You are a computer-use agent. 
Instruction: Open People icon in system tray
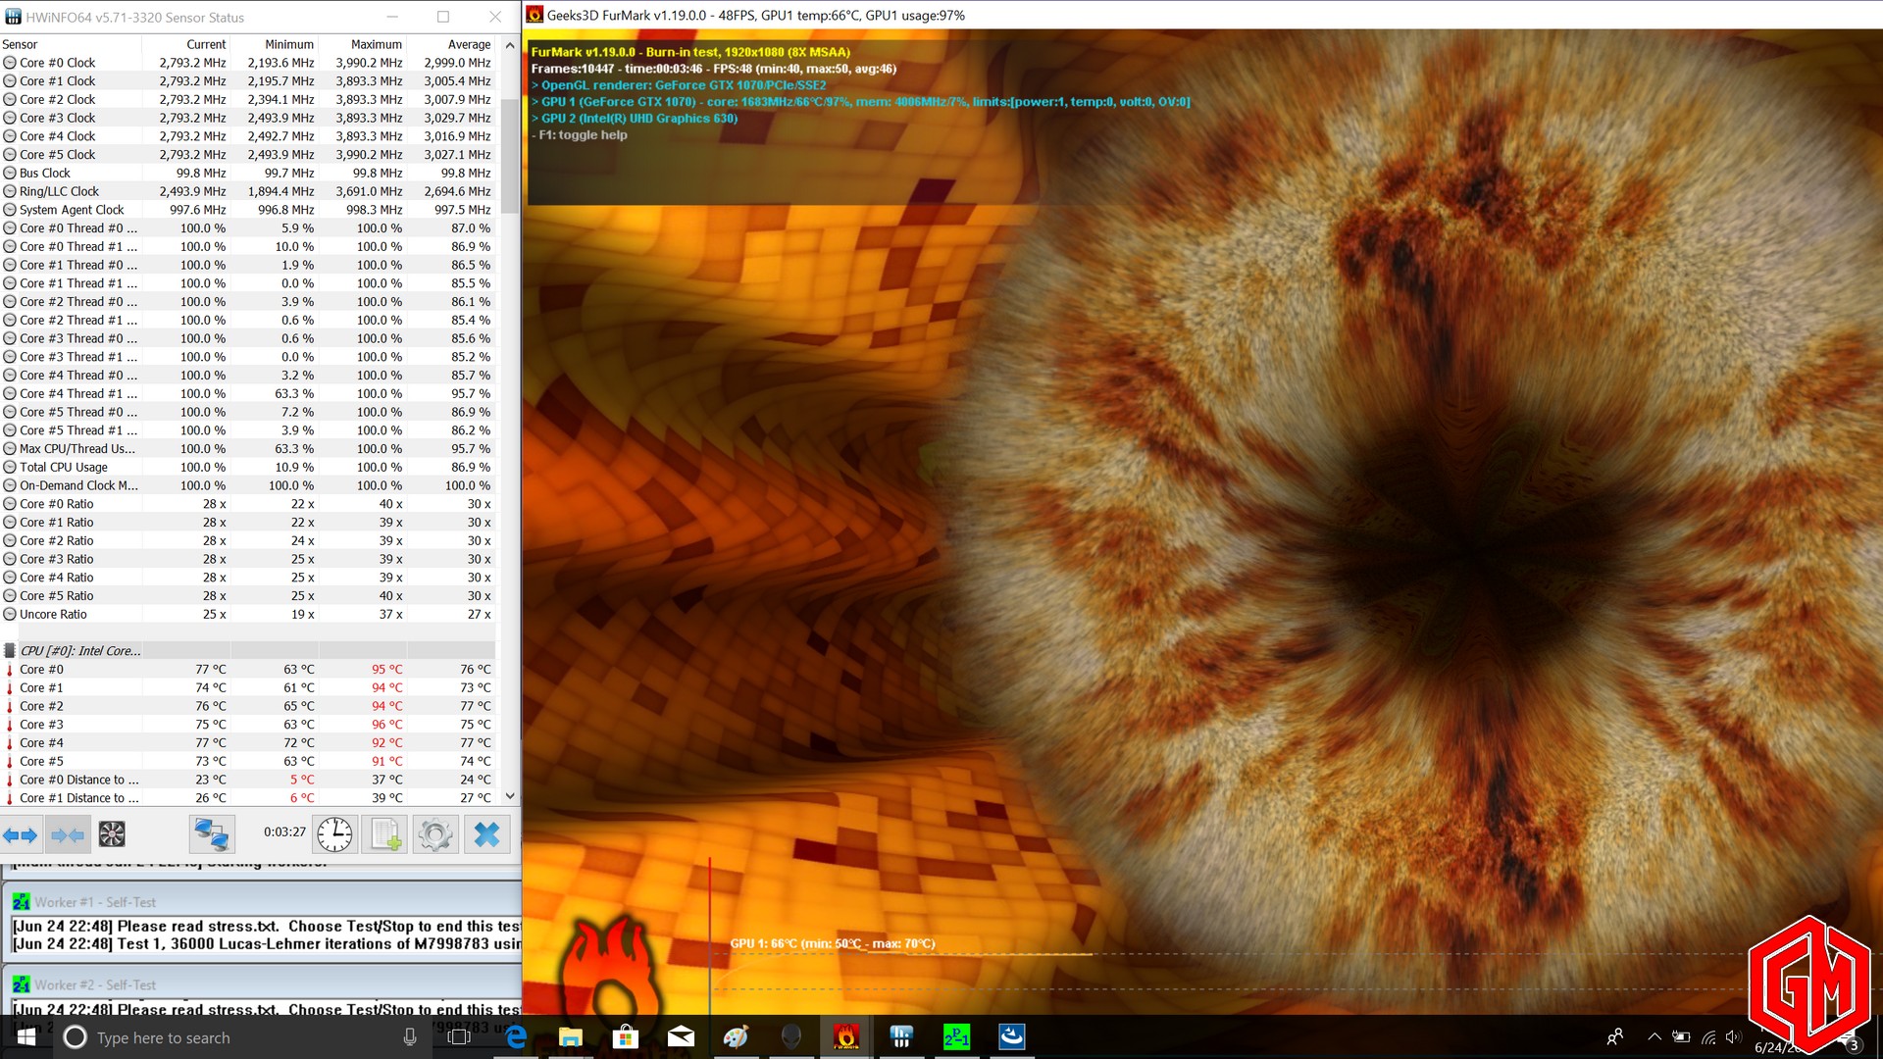pyautogui.click(x=1615, y=1037)
